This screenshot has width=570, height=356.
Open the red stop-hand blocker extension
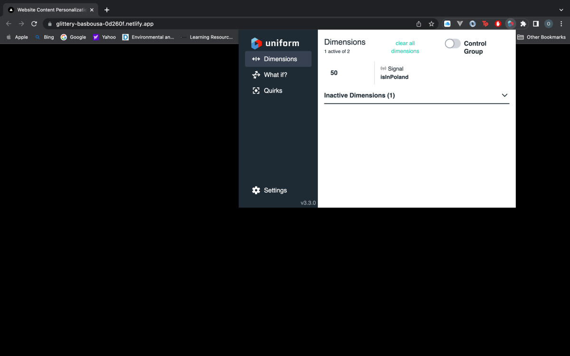(x=498, y=24)
